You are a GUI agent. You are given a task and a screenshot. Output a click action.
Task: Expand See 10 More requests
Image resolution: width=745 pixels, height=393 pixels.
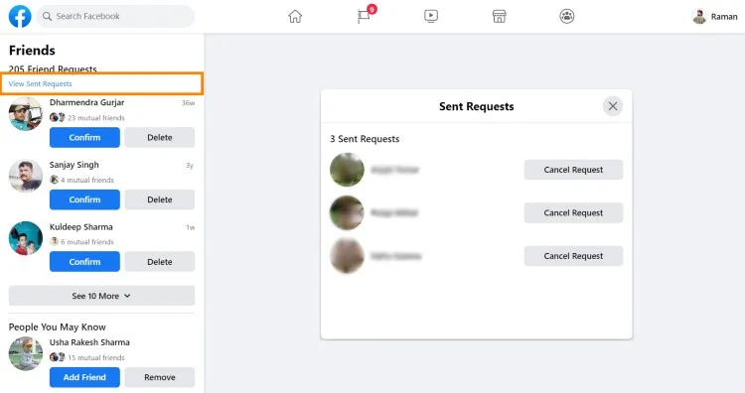point(101,296)
